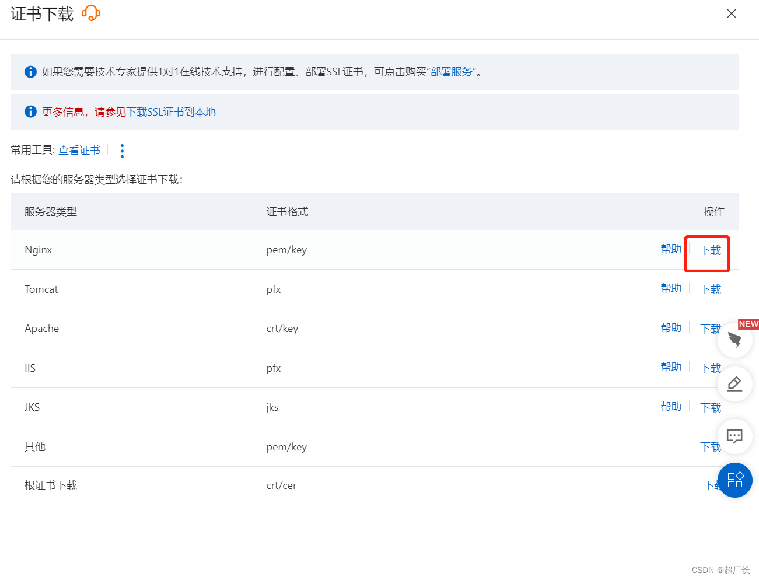Open help for the IIS row
Image resolution: width=759 pixels, height=580 pixels.
coord(671,367)
